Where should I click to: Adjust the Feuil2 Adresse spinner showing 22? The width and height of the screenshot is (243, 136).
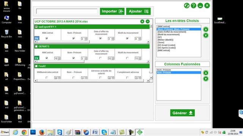click(x=111, y=78)
